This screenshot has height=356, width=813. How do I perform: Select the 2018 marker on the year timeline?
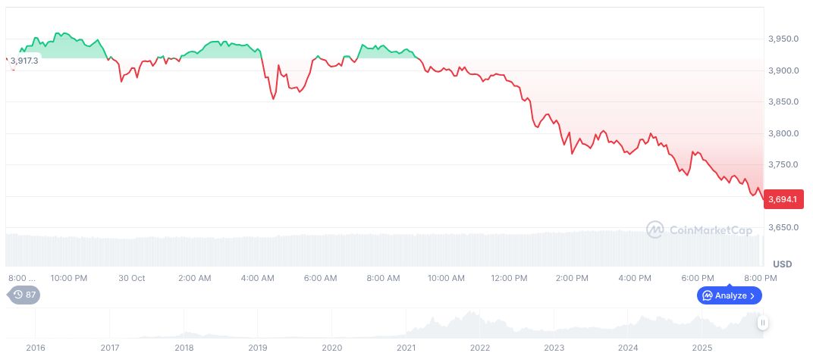pyautogui.click(x=184, y=348)
